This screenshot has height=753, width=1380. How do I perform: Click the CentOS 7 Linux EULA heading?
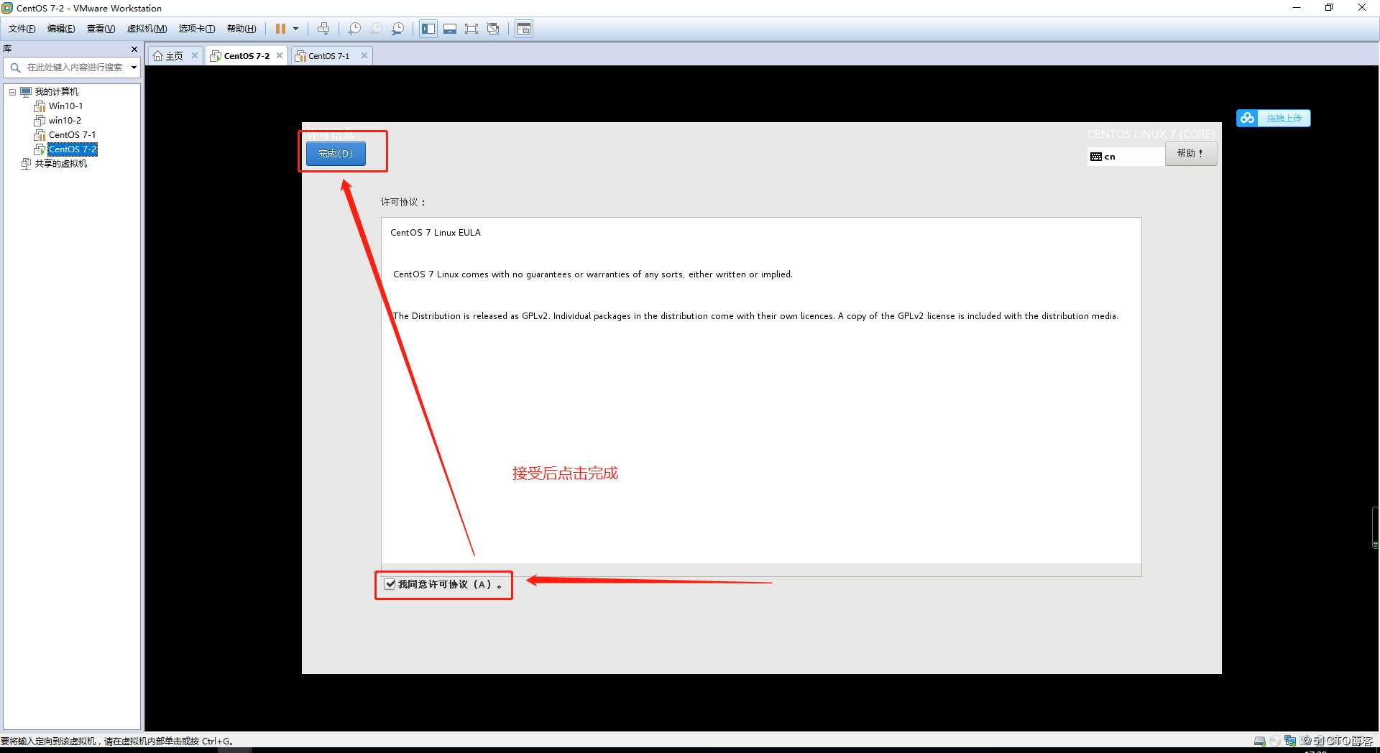436,233
